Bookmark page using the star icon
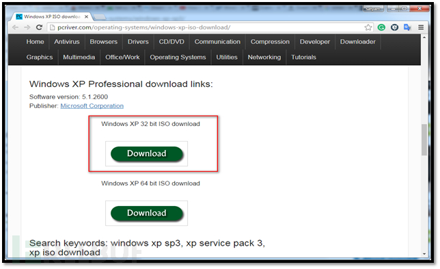 (x=368, y=27)
